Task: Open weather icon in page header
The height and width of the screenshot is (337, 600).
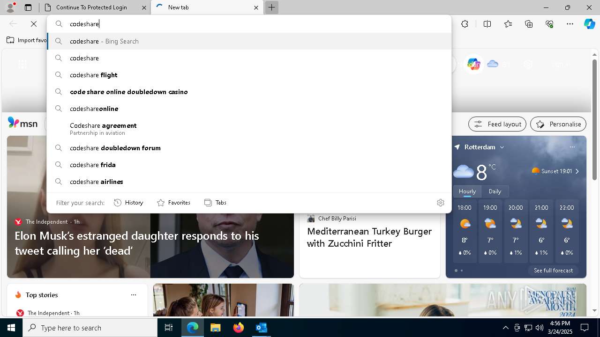Action: click(493, 64)
